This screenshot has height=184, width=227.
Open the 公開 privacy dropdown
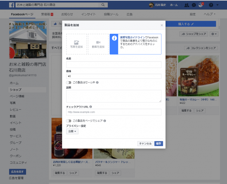[72, 131]
